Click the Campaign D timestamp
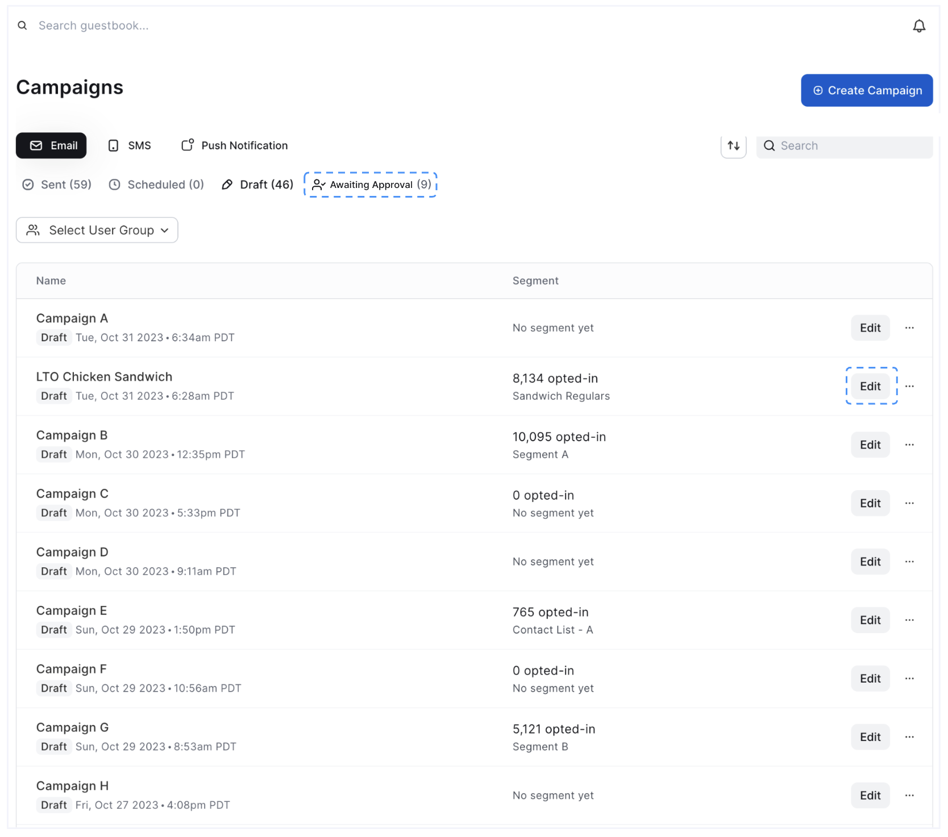Viewport: 948px width, 837px height. [156, 572]
